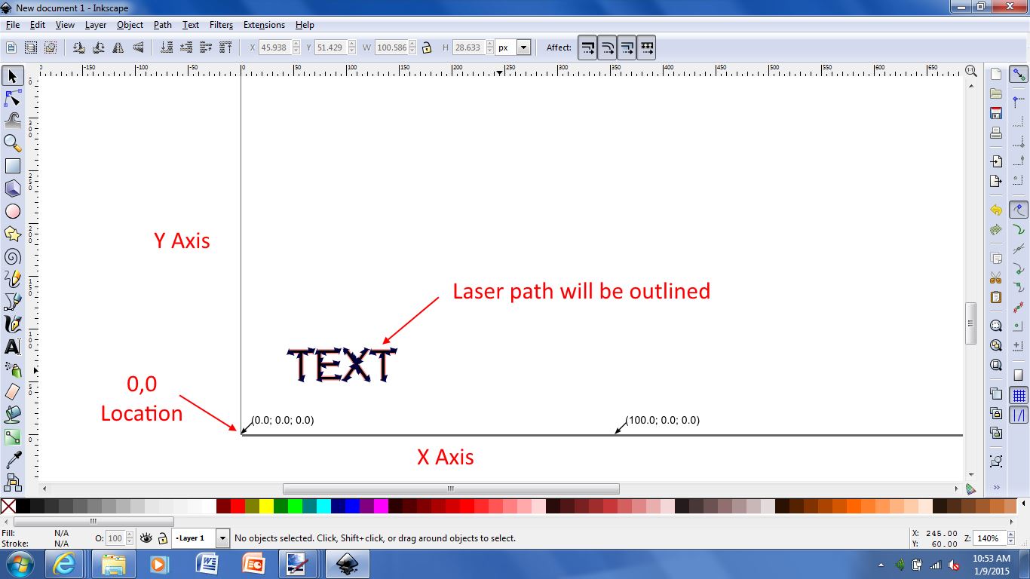Select the Ellipse and arc tool
The image size is (1030, 579).
point(12,211)
